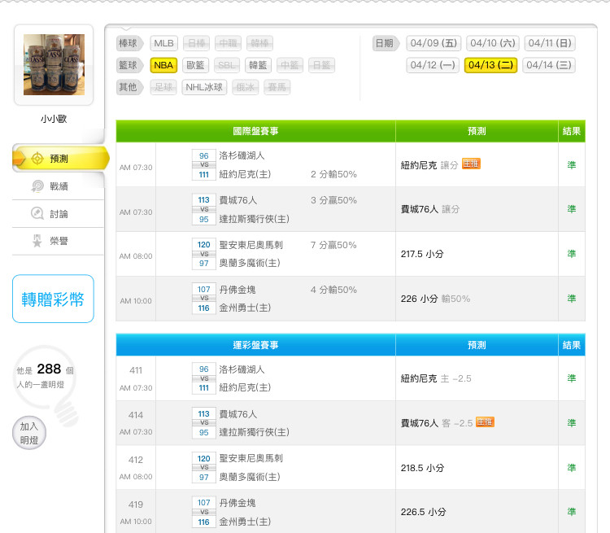Screen dimensions: 610x533
Task: Click the 226.5 小分 prediction
Action: click(423, 513)
